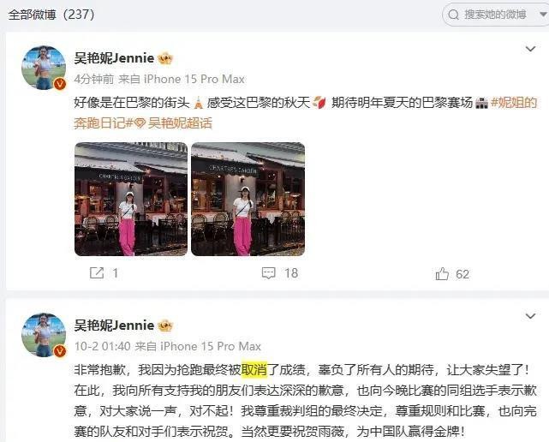Click the second post's 吴艳妮Jennie username

coord(114,326)
